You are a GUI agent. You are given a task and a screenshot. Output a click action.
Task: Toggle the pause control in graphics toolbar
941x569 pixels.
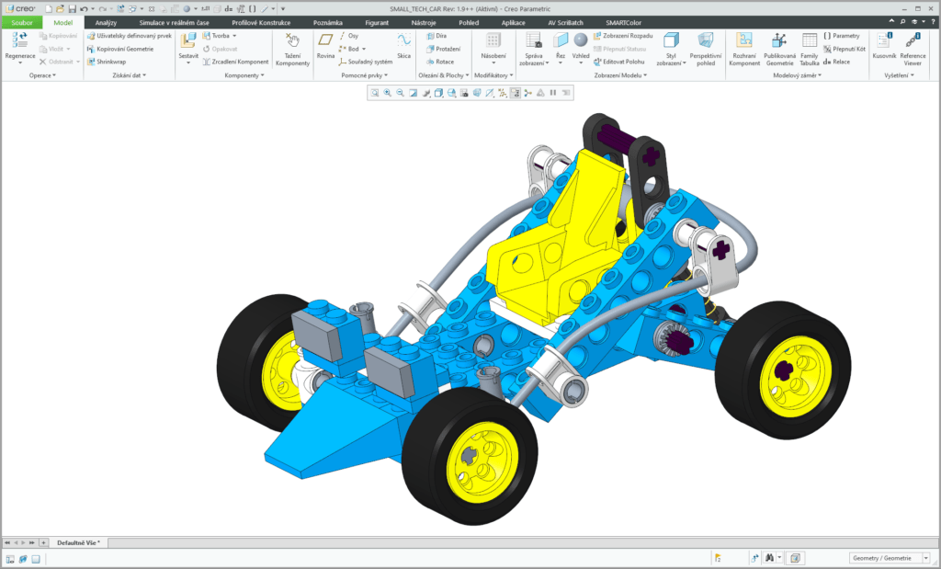click(x=552, y=92)
